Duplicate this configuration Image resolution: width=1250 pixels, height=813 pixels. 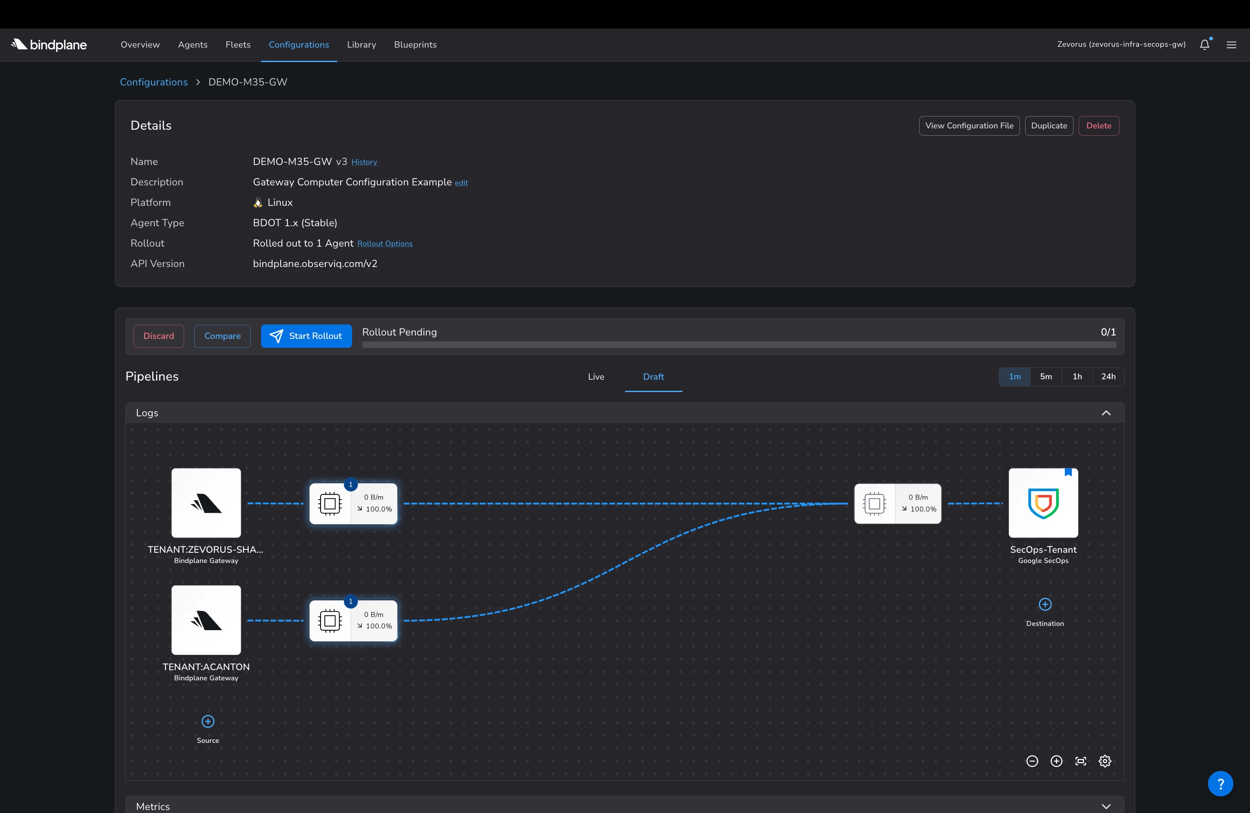click(1049, 125)
